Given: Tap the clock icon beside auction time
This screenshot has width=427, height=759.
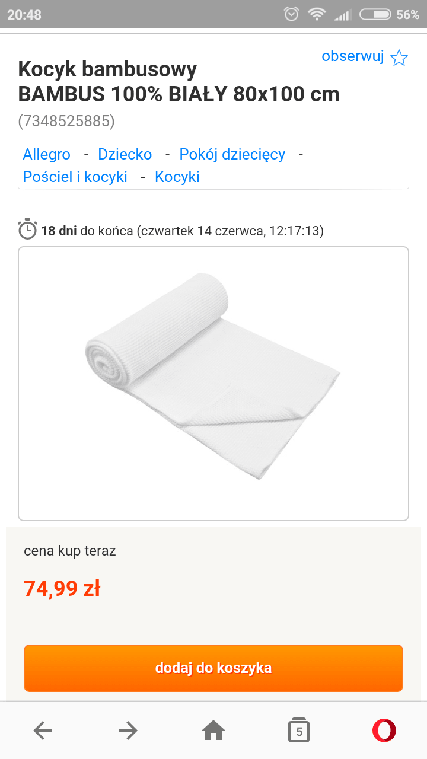Looking at the screenshot, I should tap(28, 229).
